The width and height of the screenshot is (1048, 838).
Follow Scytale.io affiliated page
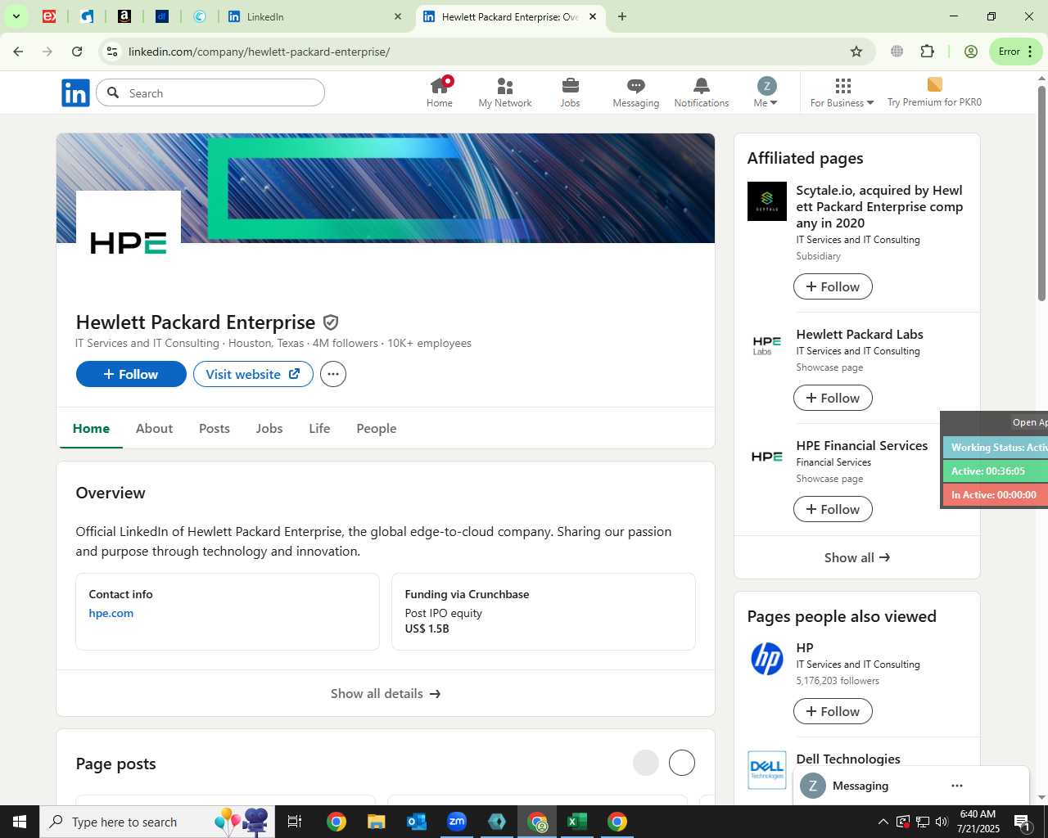click(x=833, y=286)
